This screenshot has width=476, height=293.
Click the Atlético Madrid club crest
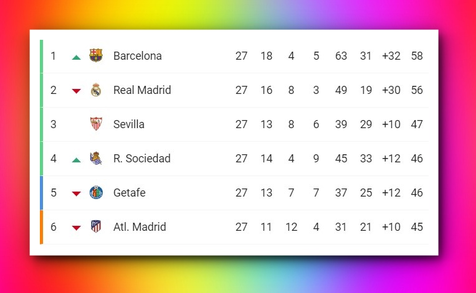(x=96, y=226)
